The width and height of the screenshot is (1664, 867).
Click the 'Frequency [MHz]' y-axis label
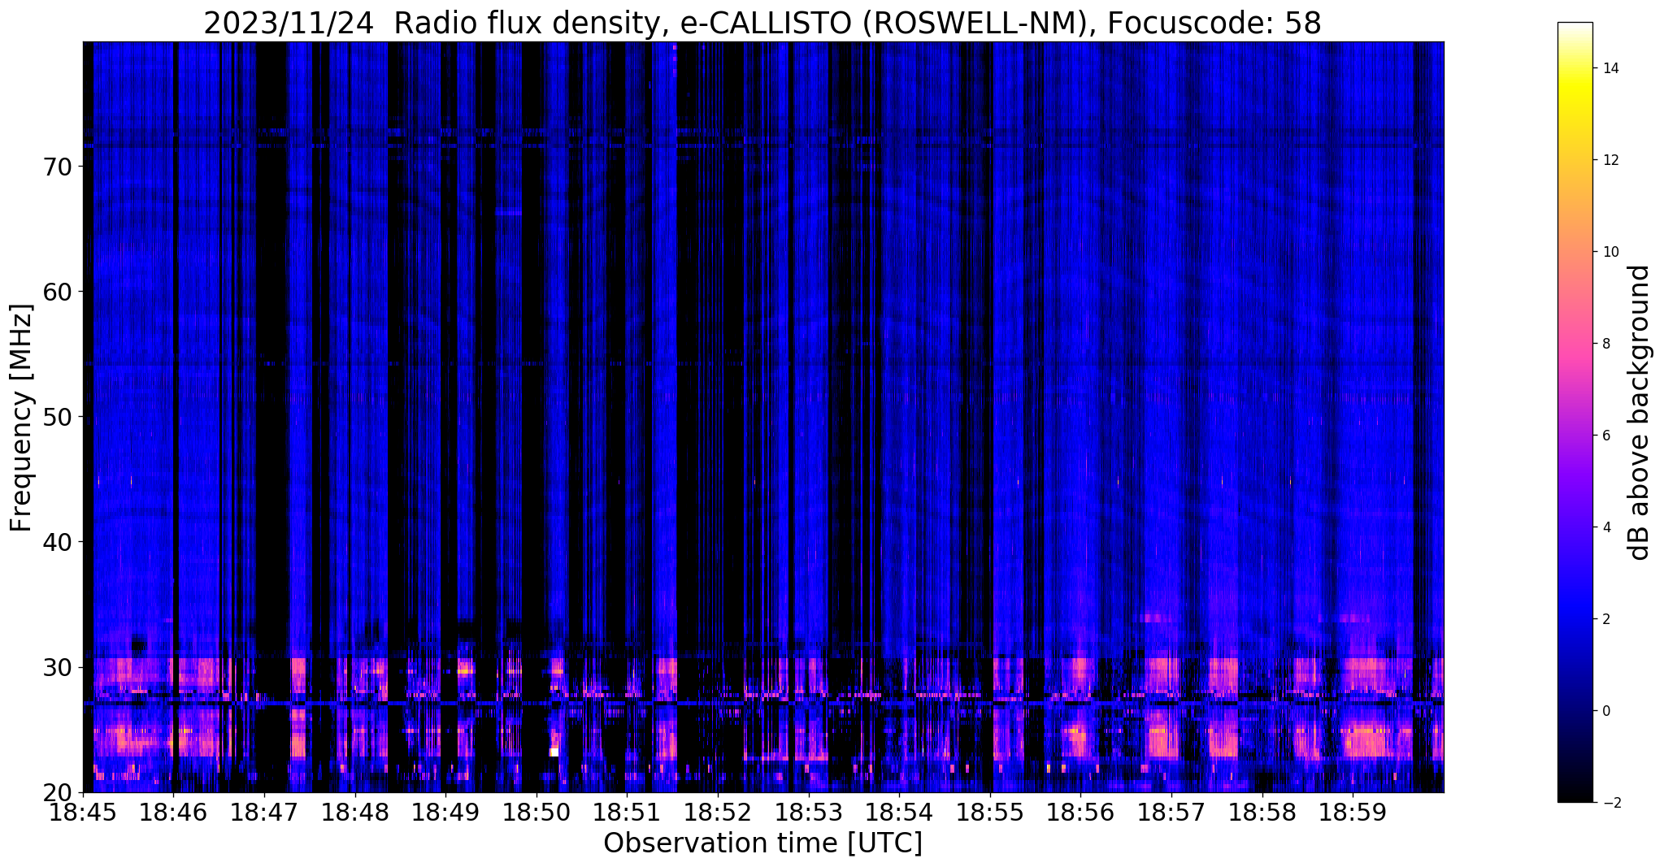(x=21, y=418)
